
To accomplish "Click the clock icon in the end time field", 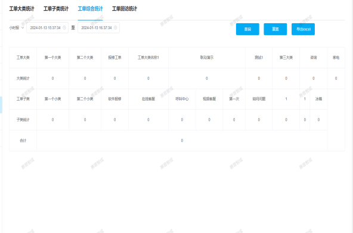I will (116, 27).
